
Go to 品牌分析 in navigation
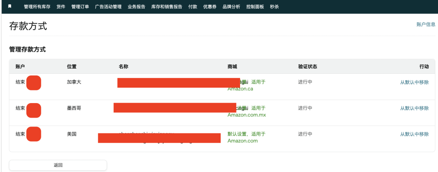[x=231, y=7]
